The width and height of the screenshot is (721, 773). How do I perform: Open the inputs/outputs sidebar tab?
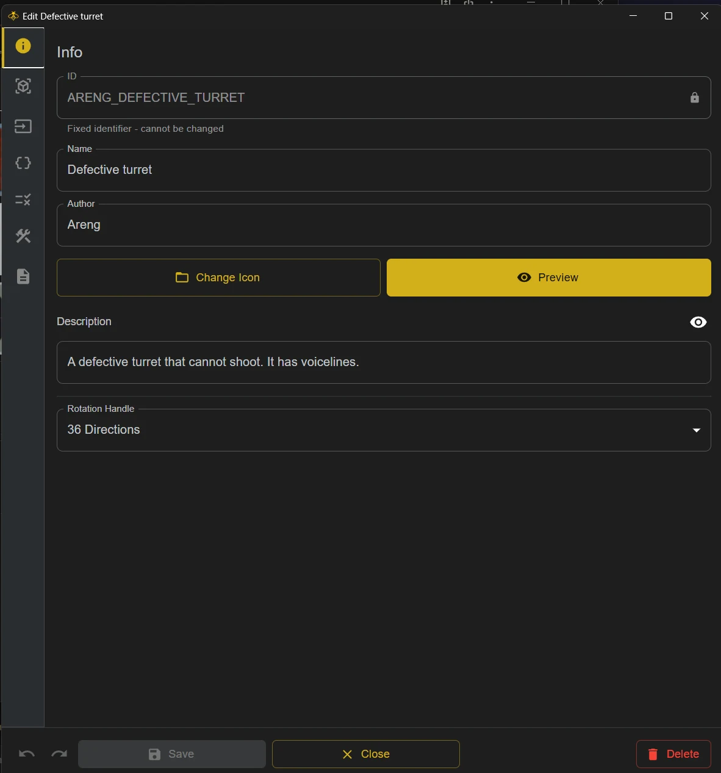click(x=23, y=126)
